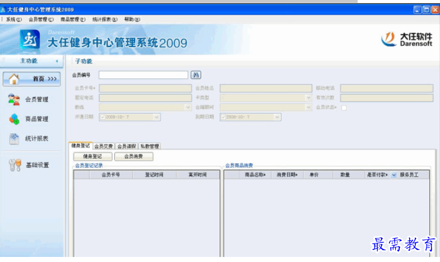
Task: Switch to the 私教管理 tab
Action: click(x=150, y=146)
